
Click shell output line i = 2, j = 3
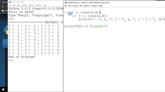click(34, 43)
